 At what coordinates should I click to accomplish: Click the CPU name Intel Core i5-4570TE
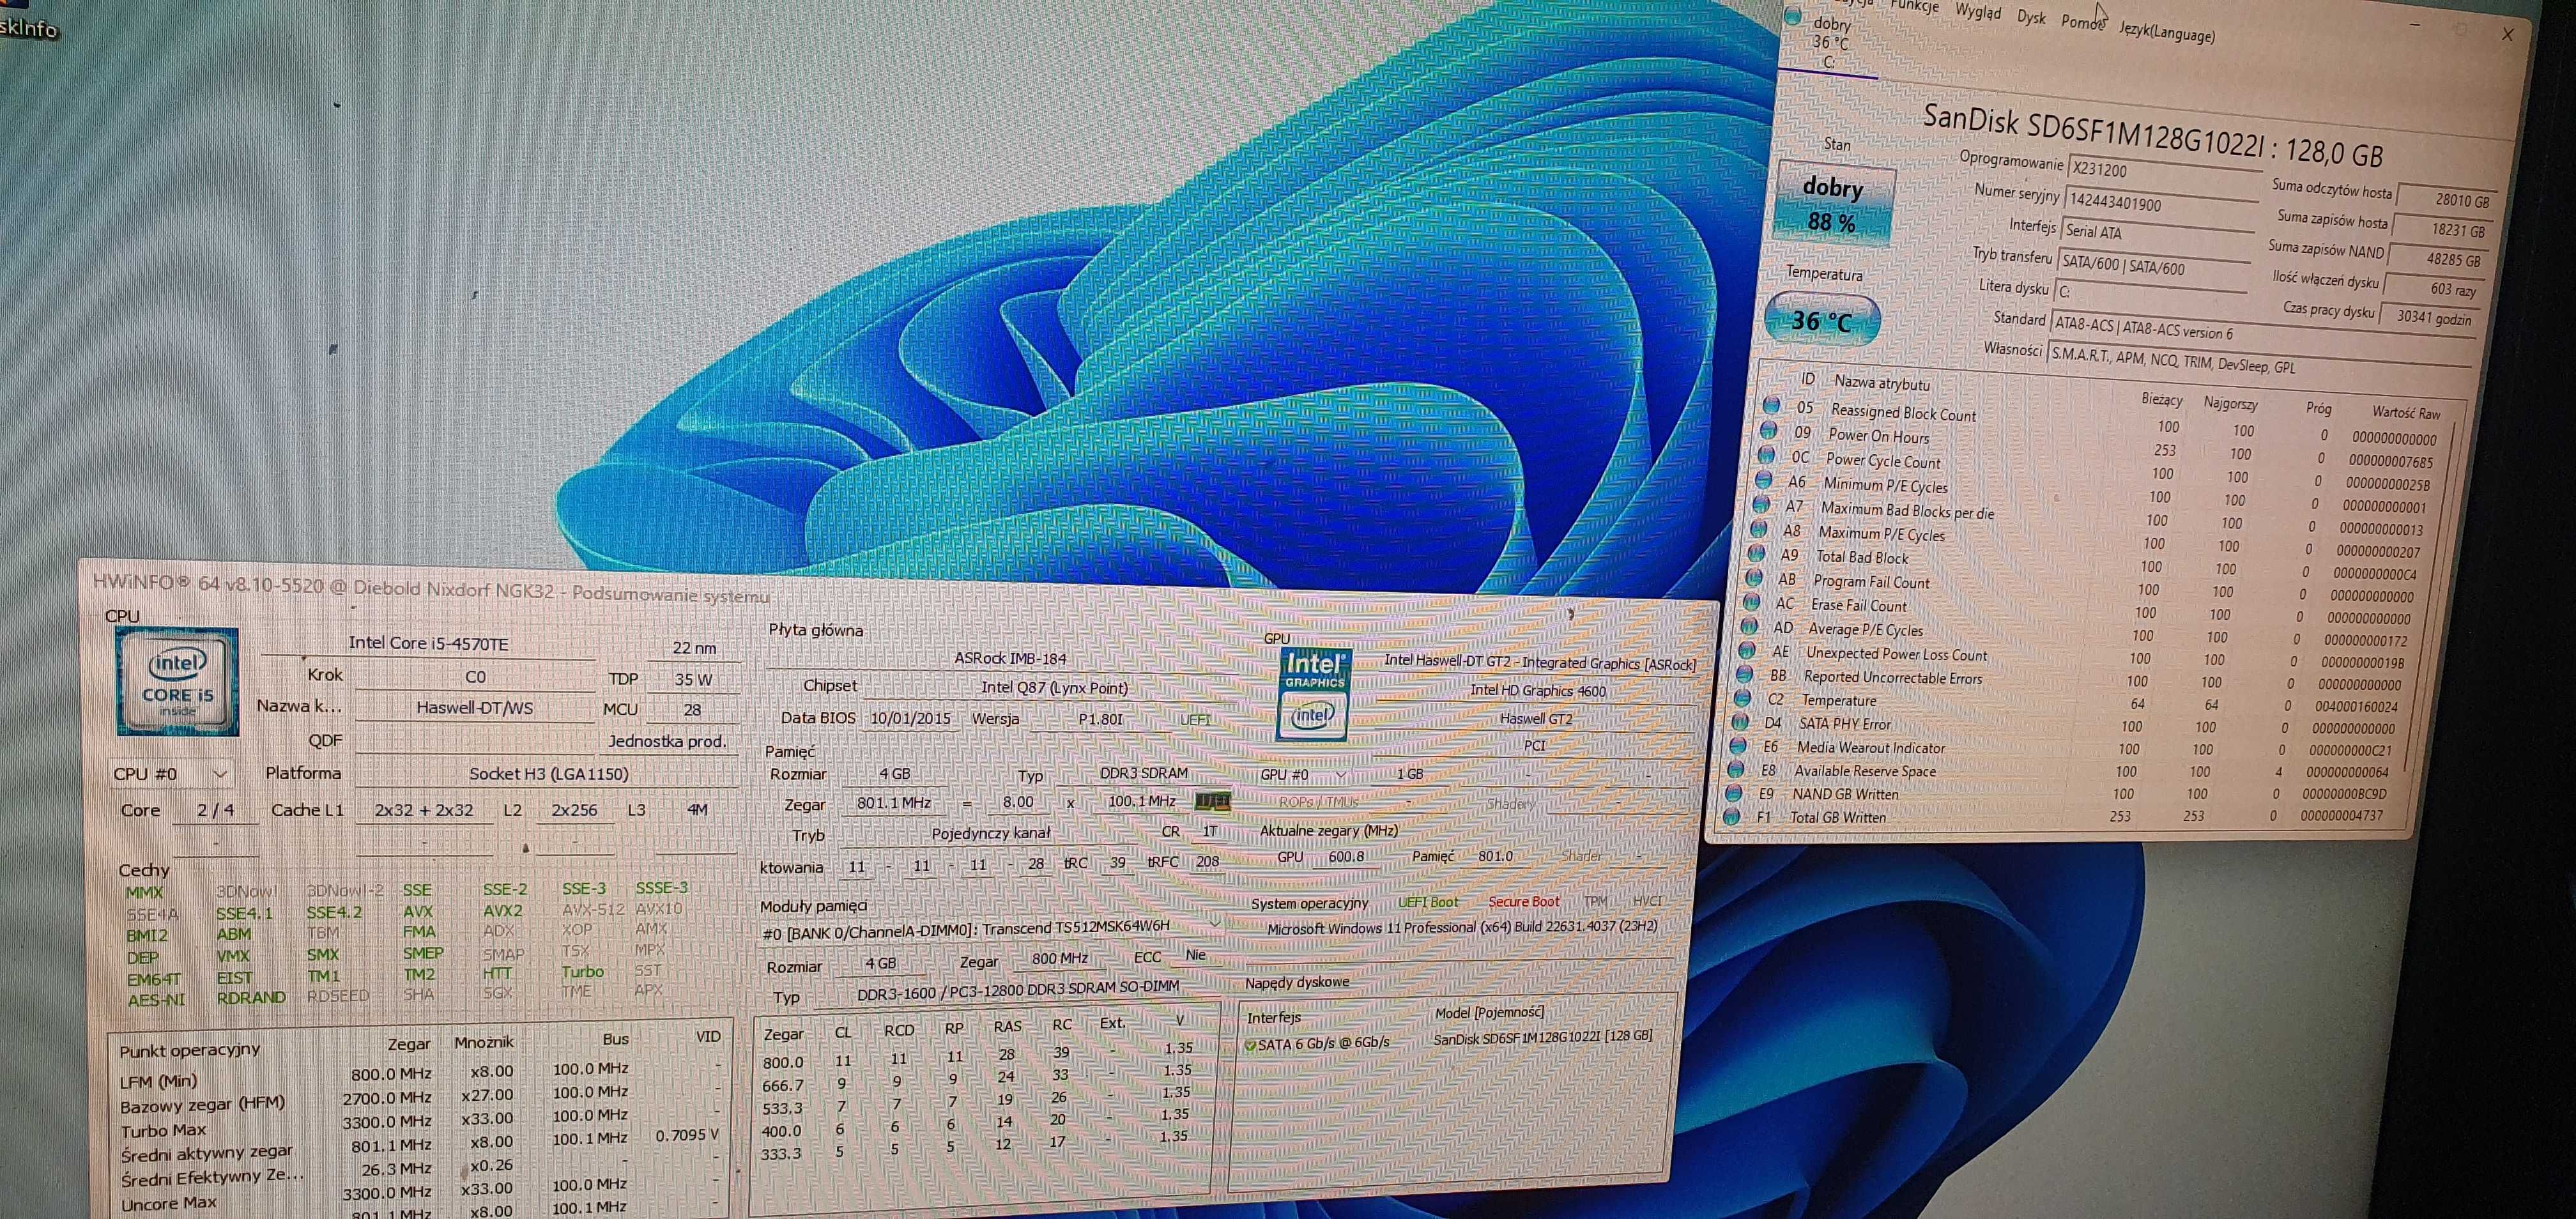coord(428,643)
